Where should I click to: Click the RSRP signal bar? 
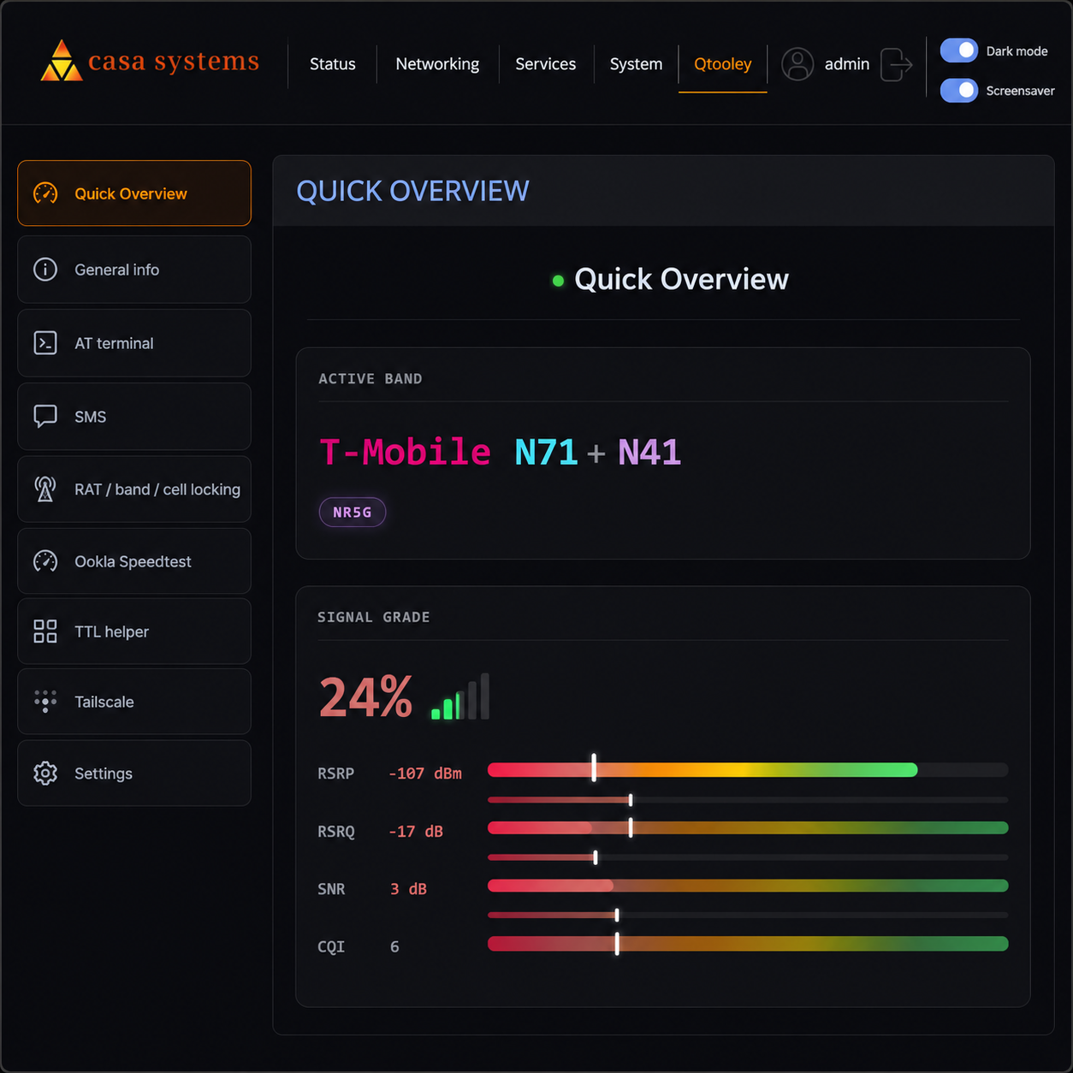[748, 770]
